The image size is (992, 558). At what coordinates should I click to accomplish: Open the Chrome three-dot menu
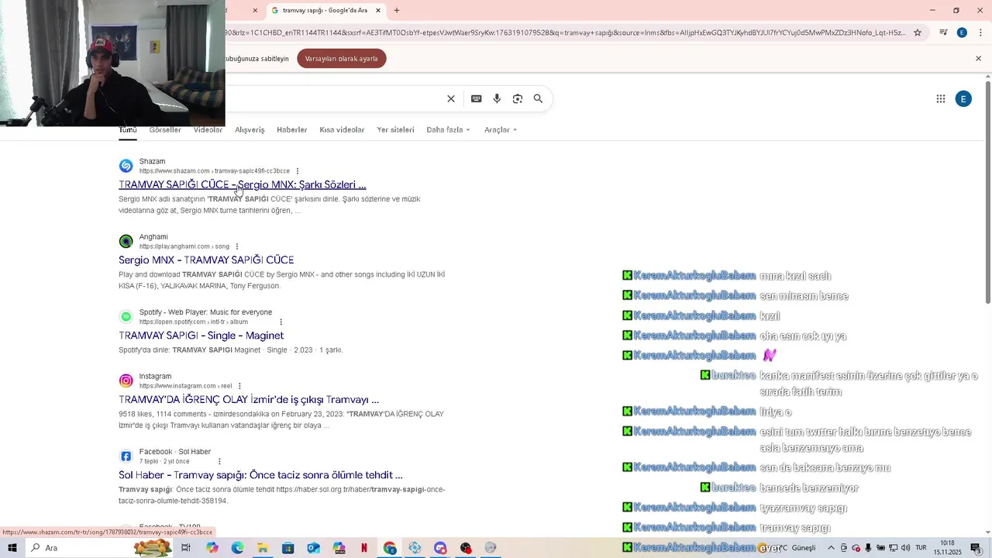point(980,33)
